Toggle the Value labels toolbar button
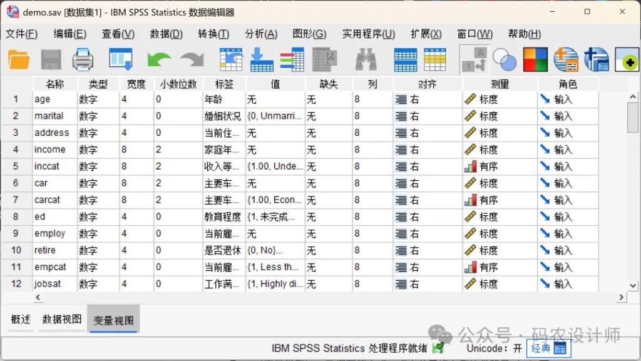641x361 pixels. point(474,60)
